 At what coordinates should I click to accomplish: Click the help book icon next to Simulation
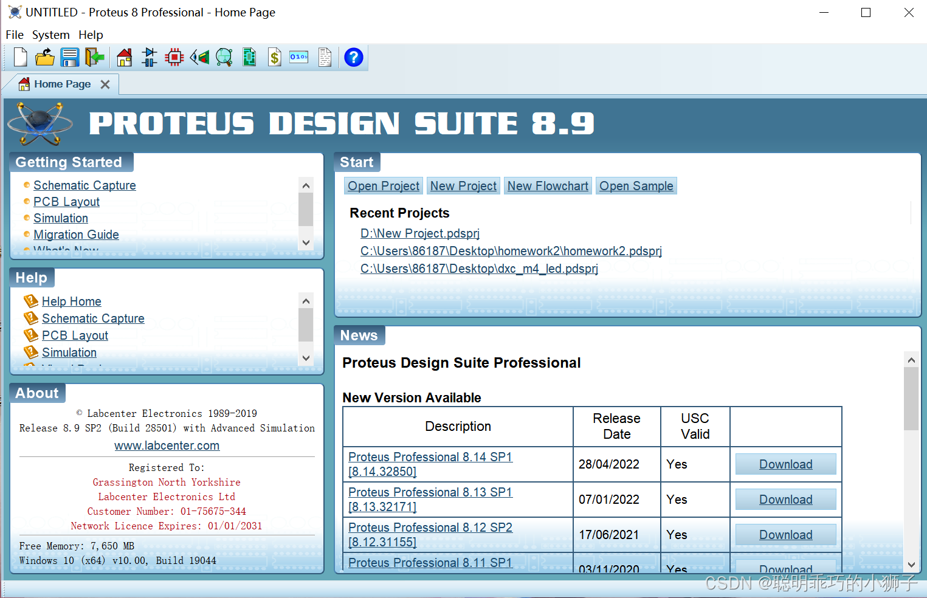point(31,352)
